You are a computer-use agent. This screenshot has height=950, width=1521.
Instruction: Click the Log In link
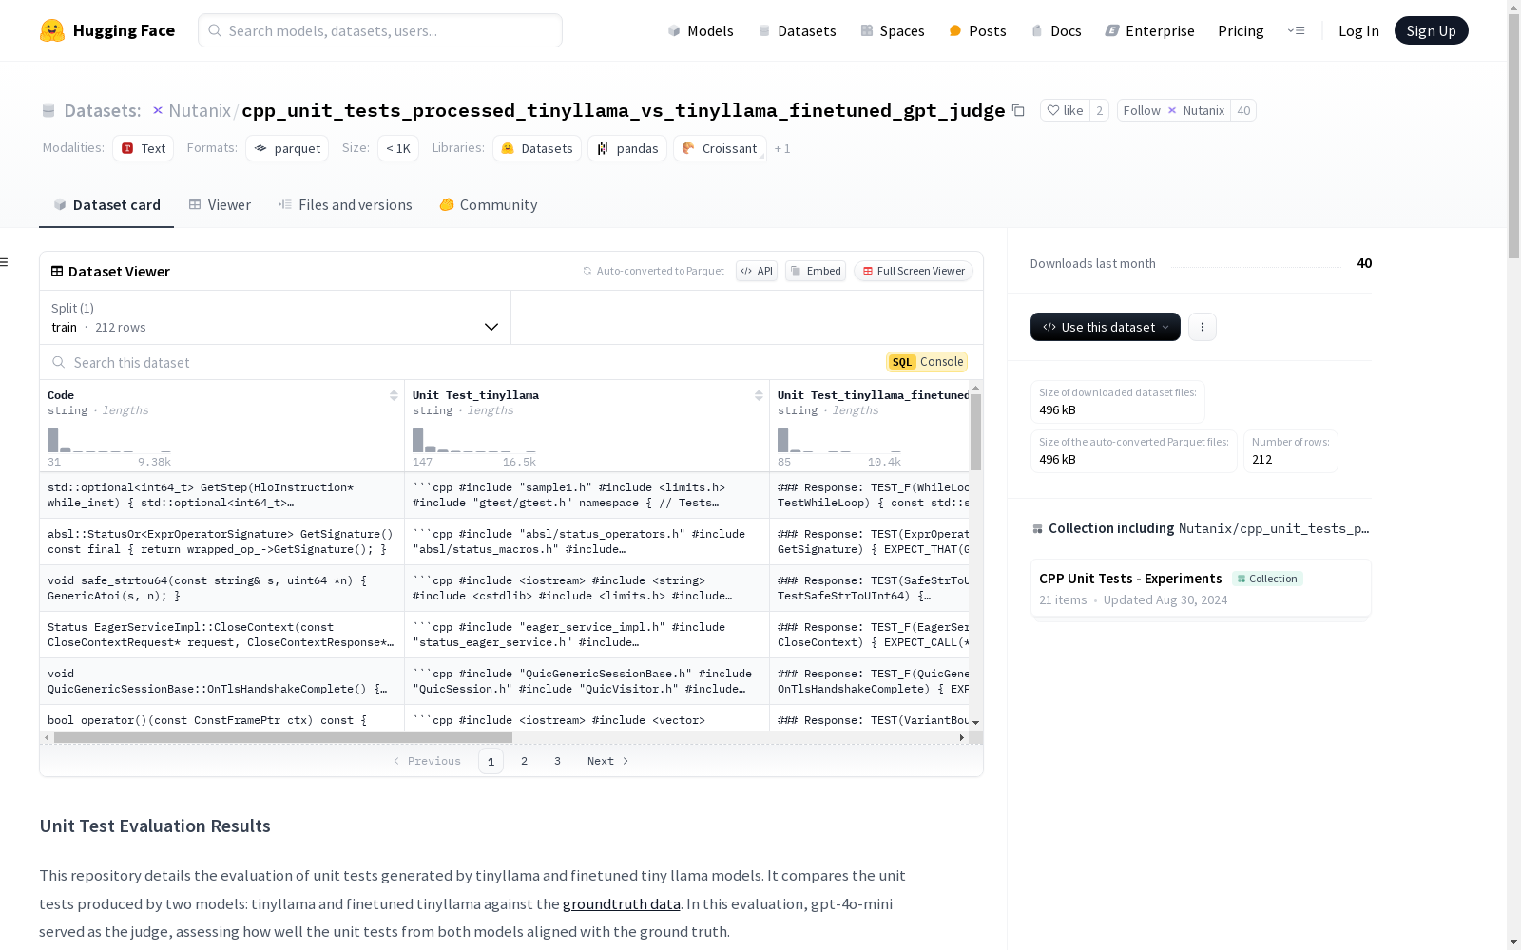click(1358, 30)
